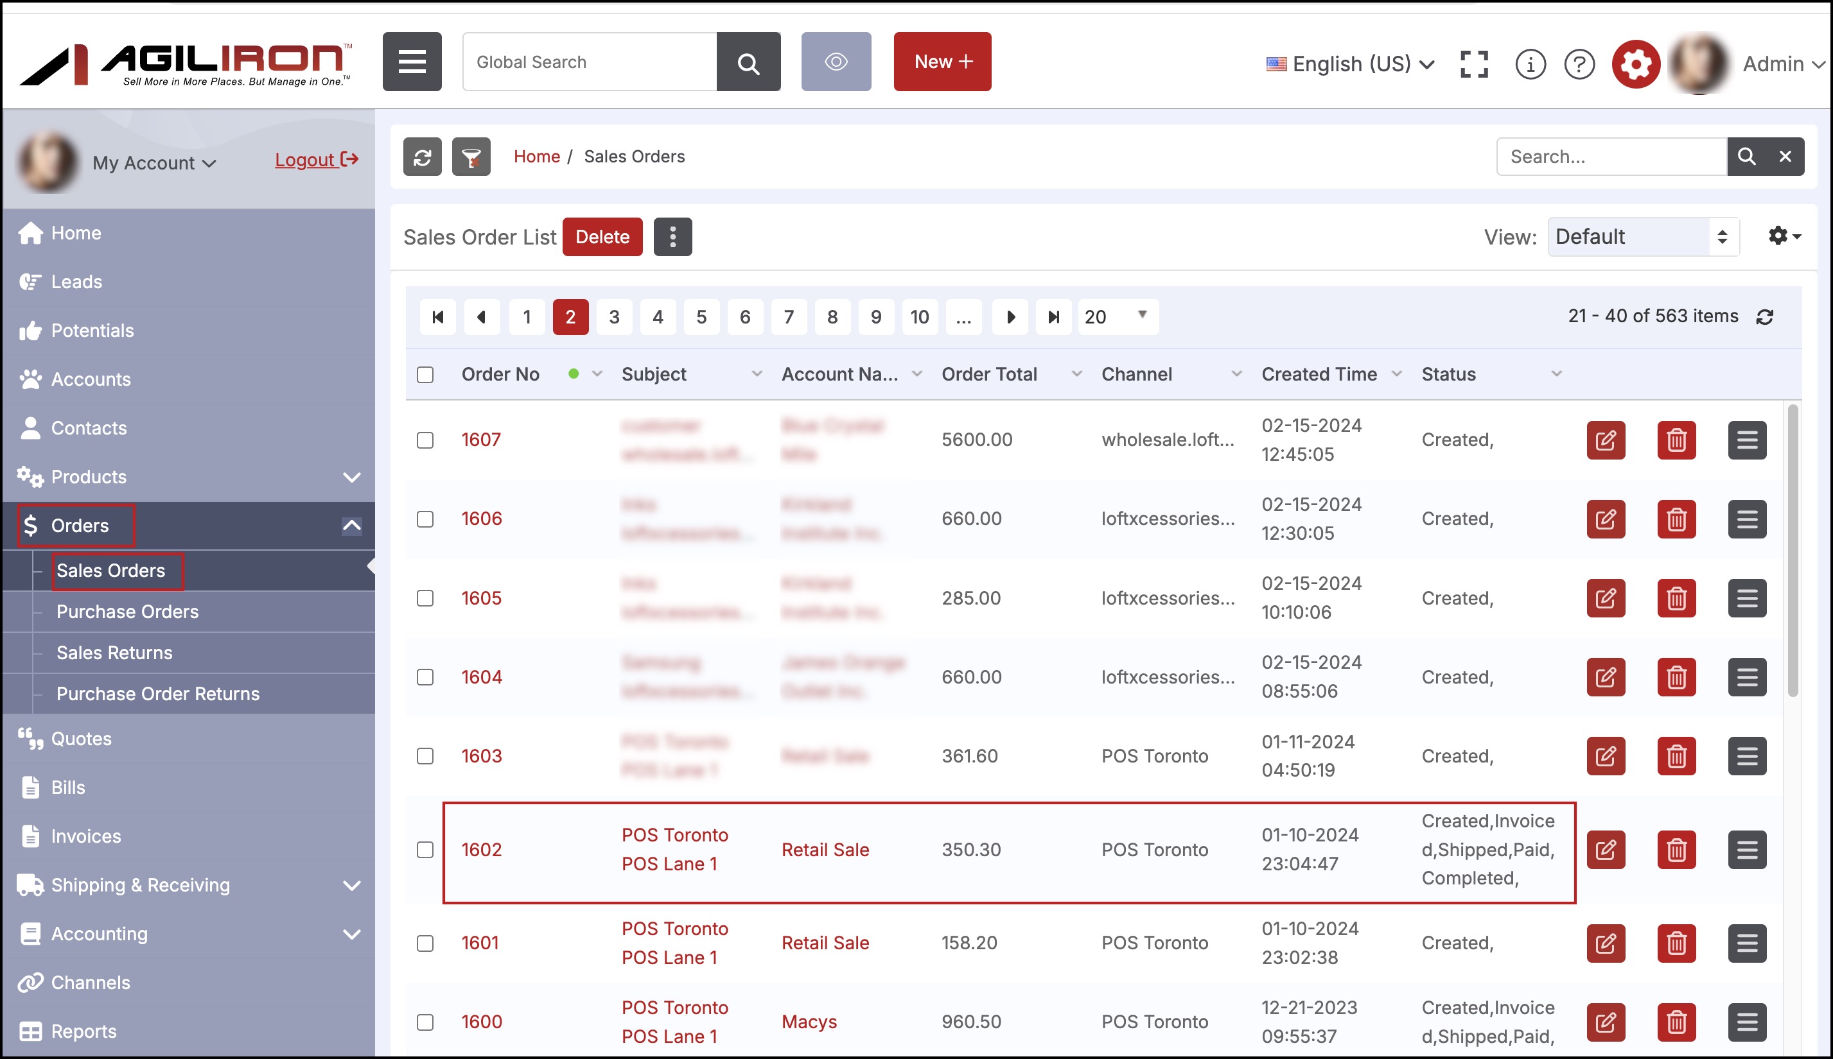The image size is (1833, 1059).
Task: Open row menu for order 1600
Action: pyautogui.click(x=1746, y=1022)
